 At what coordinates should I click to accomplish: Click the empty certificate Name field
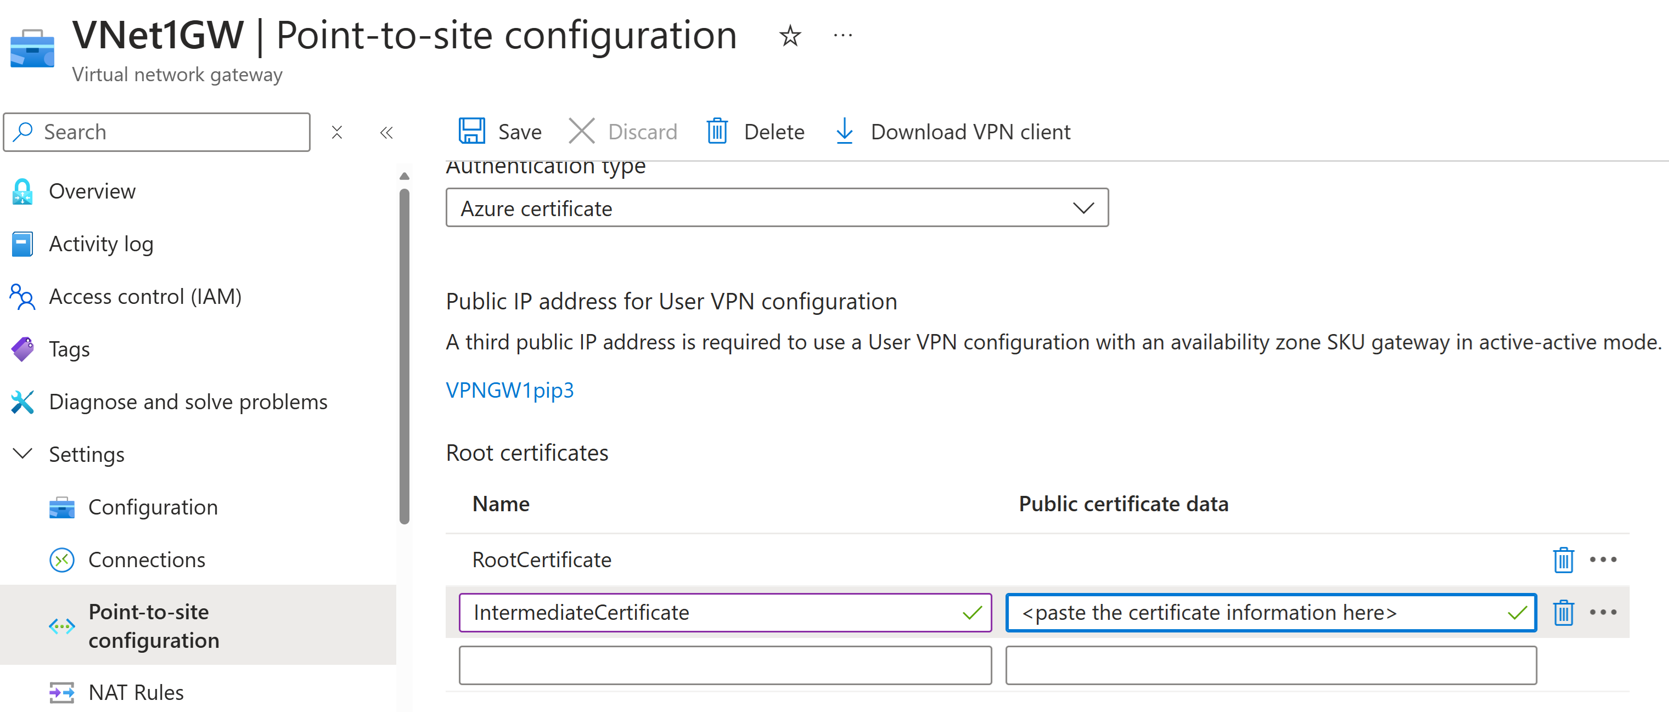(x=724, y=665)
